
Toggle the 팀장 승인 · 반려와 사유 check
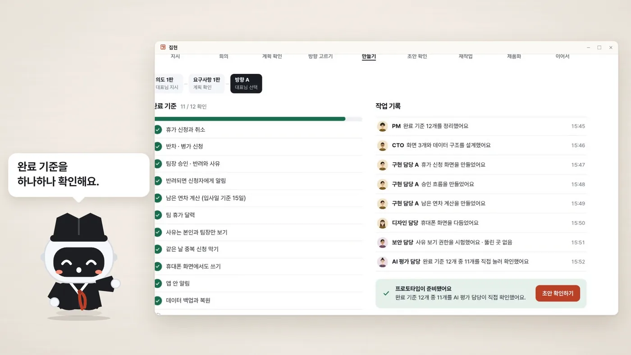[158, 164]
